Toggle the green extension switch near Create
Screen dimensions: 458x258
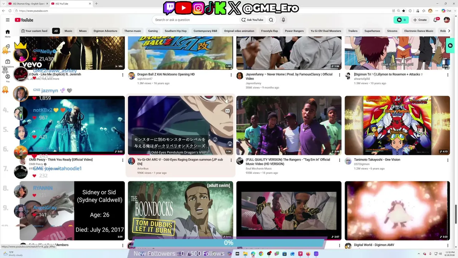pyautogui.click(x=401, y=20)
